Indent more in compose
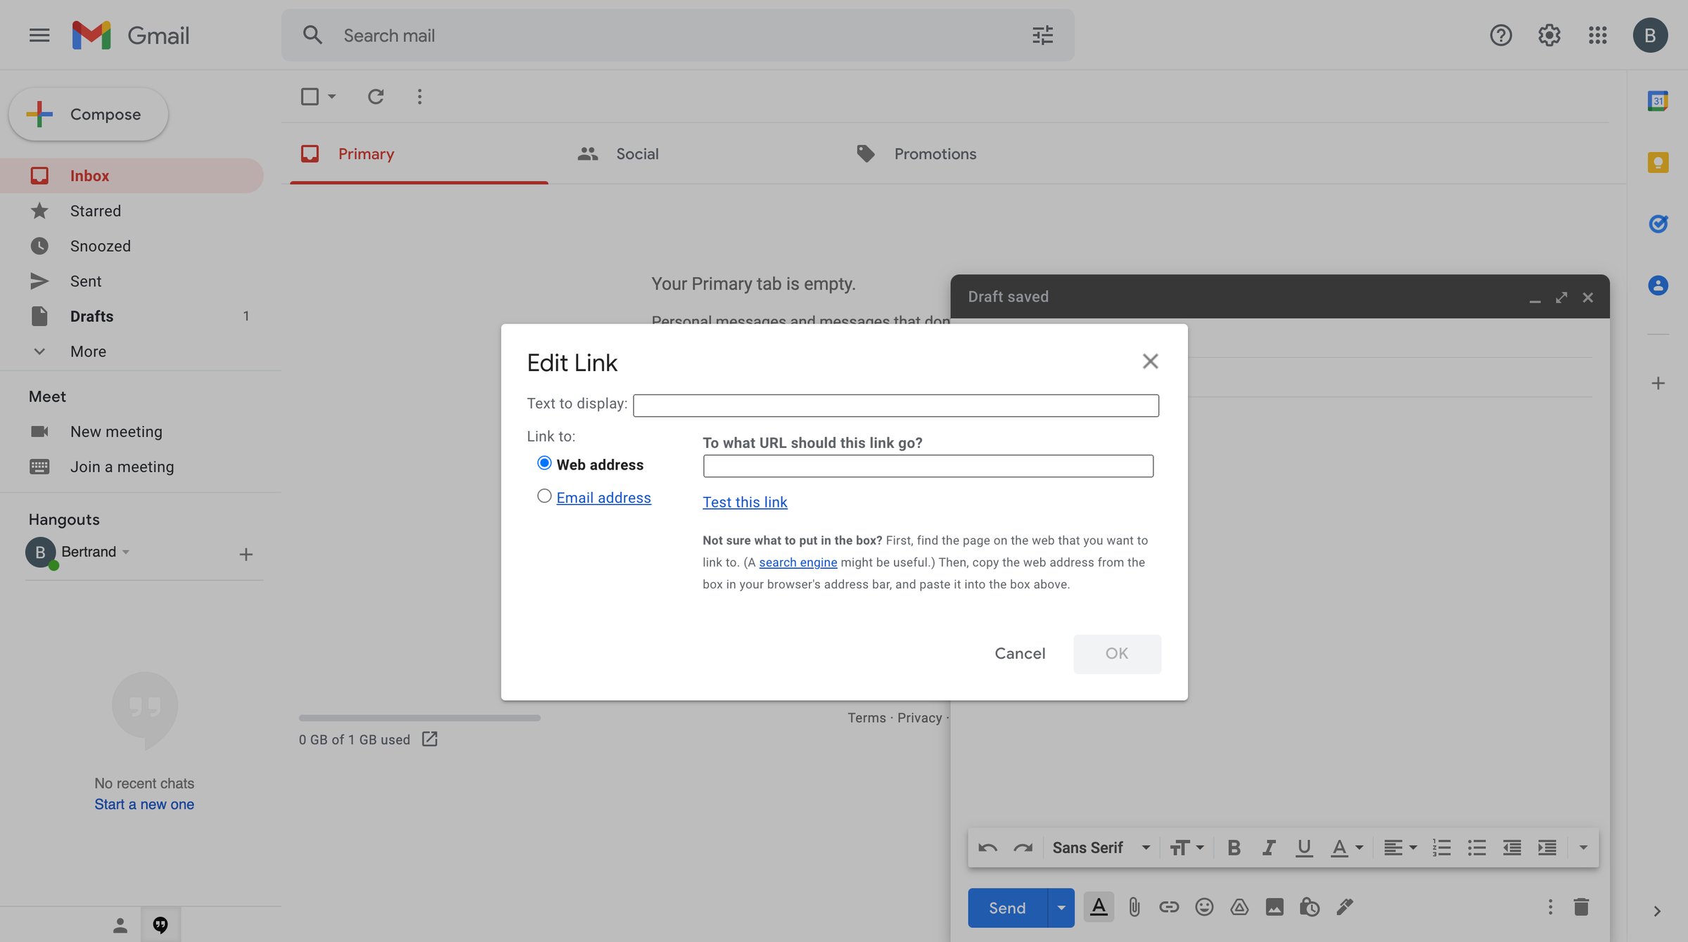The image size is (1688, 942). tap(1547, 848)
